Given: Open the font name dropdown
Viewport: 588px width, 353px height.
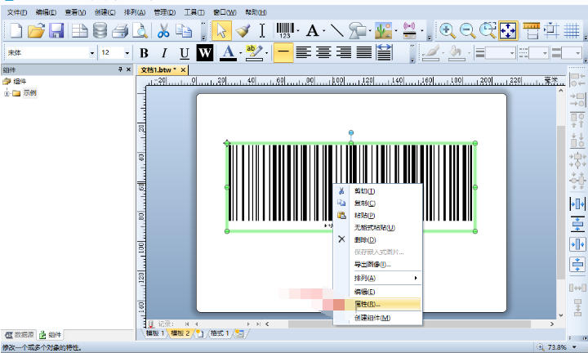Looking at the screenshot, I should click(x=91, y=53).
